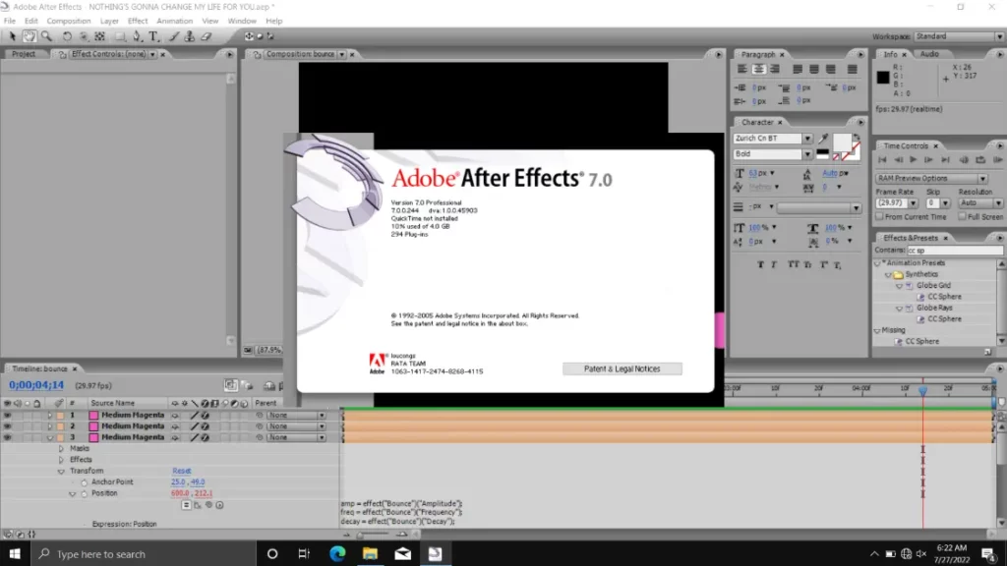
Task: Choose the Horizontal Type tool
Action: coord(153,36)
